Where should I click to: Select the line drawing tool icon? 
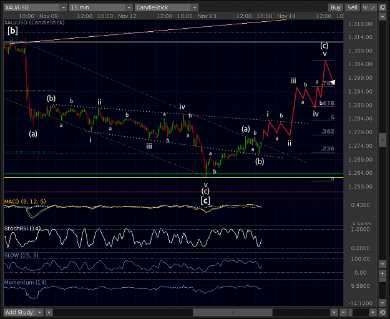pos(373,7)
